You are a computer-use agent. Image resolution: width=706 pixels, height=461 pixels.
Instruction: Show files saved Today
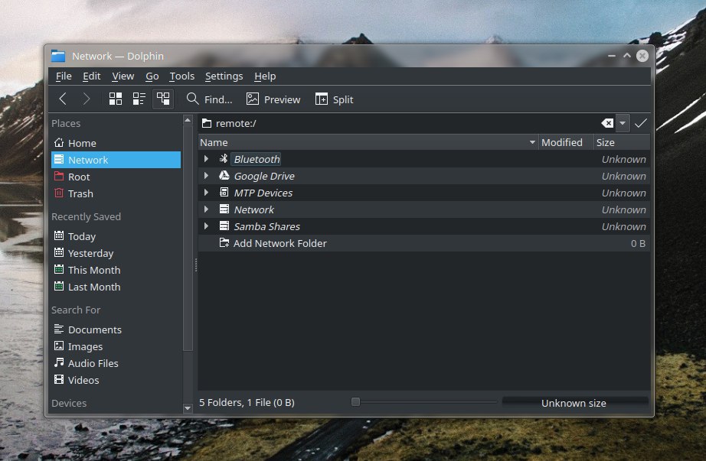coord(116,236)
